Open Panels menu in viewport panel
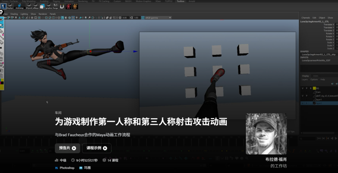Screen dimensions: 338x173 point(52,14)
